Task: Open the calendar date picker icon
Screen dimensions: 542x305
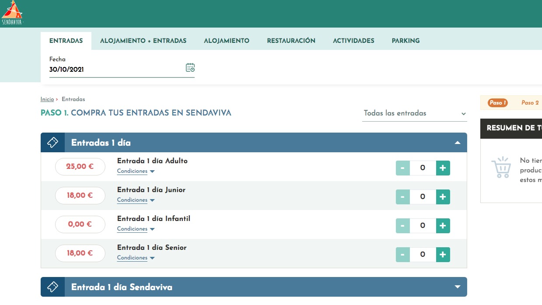Action: [x=190, y=67]
